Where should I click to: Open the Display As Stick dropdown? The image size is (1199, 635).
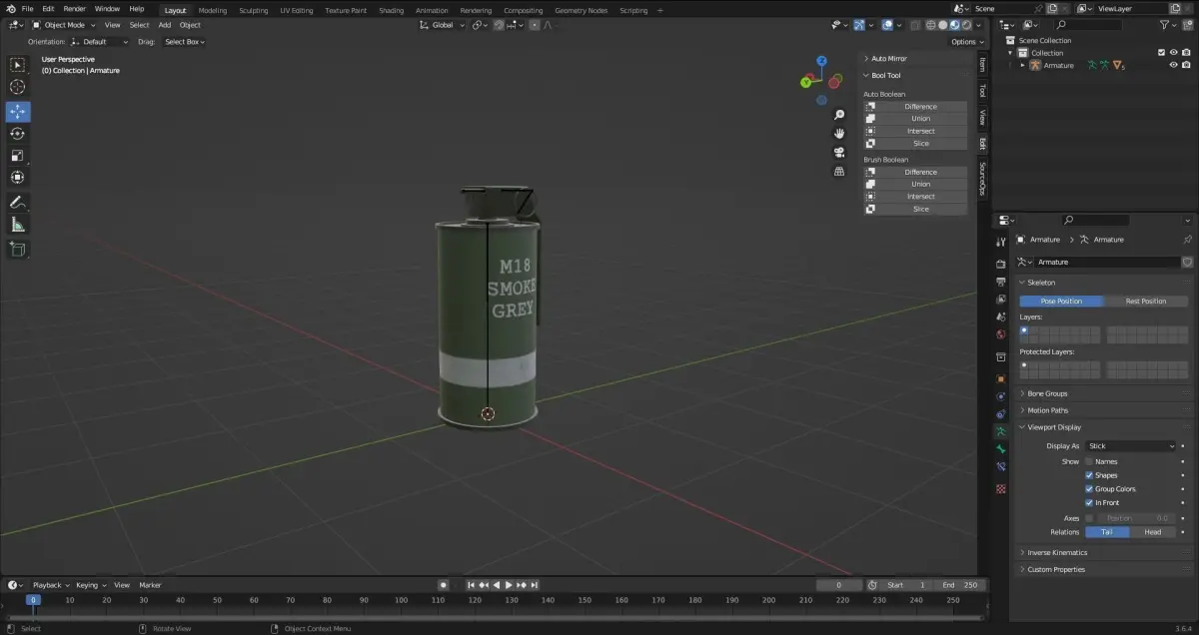pos(1131,446)
